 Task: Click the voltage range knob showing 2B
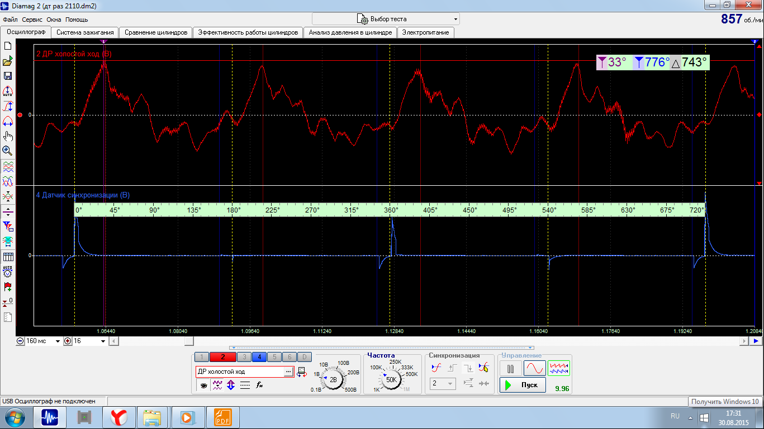point(333,379)
